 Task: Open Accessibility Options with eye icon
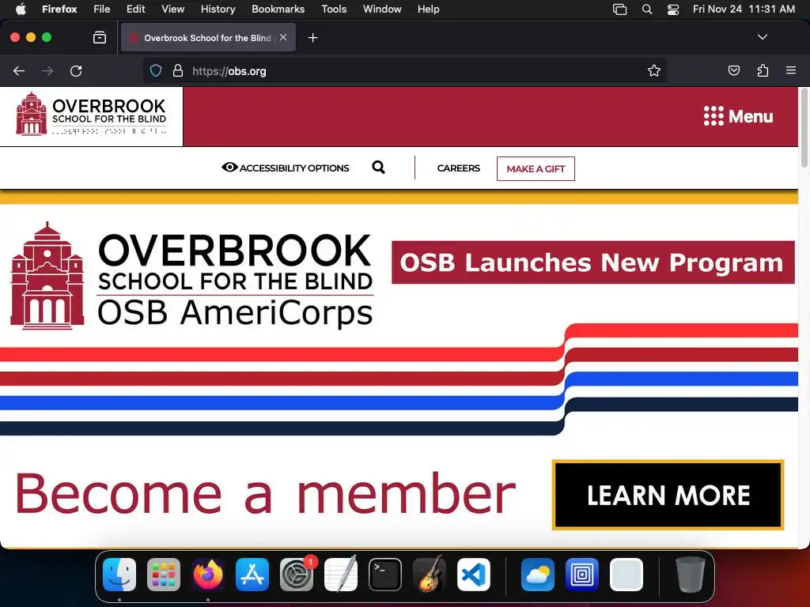tap(285, 168)
